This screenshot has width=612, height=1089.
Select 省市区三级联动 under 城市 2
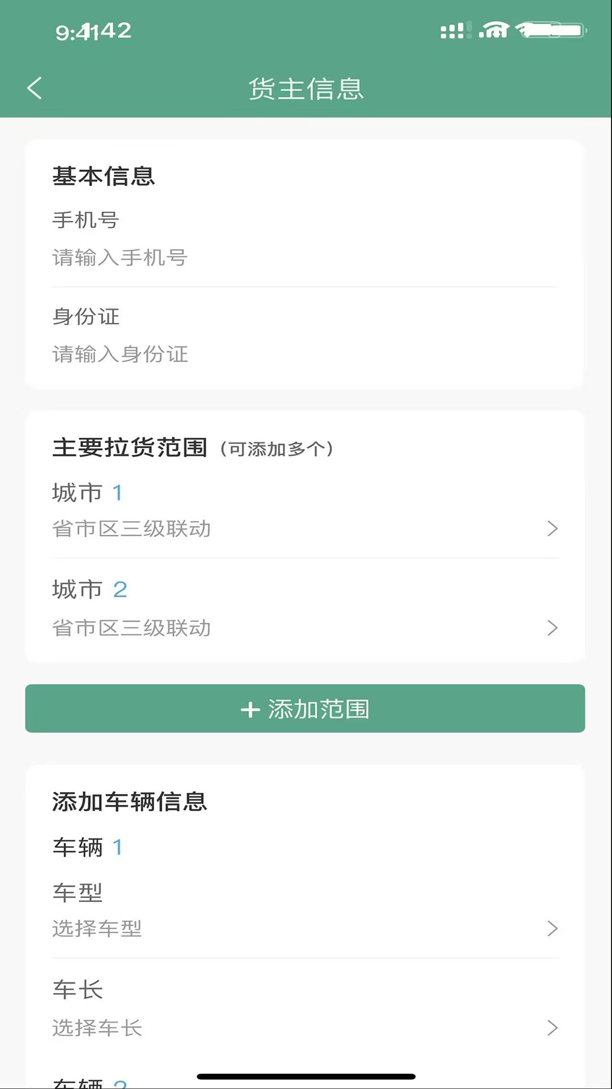(x=131, y=628)
